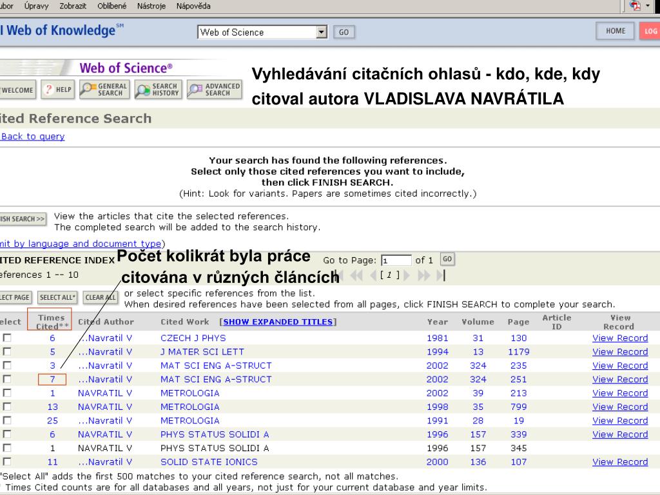Click the SELECT PAGE button
The height and width of the screenshot is (495, 660).
tap(15, 297)
